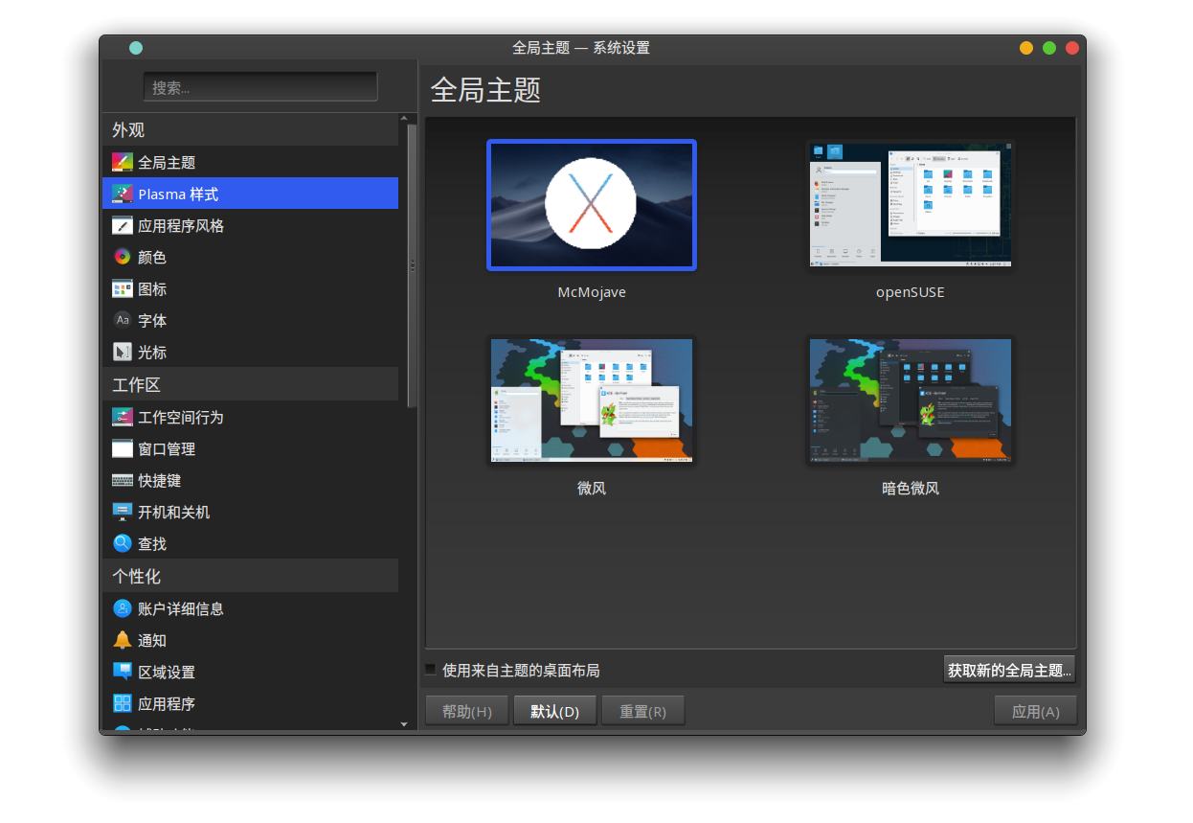The height and width of the screenshot is (823, 1193).
Task: Select 区域设置 in sidebar
Action: (250, 673)
